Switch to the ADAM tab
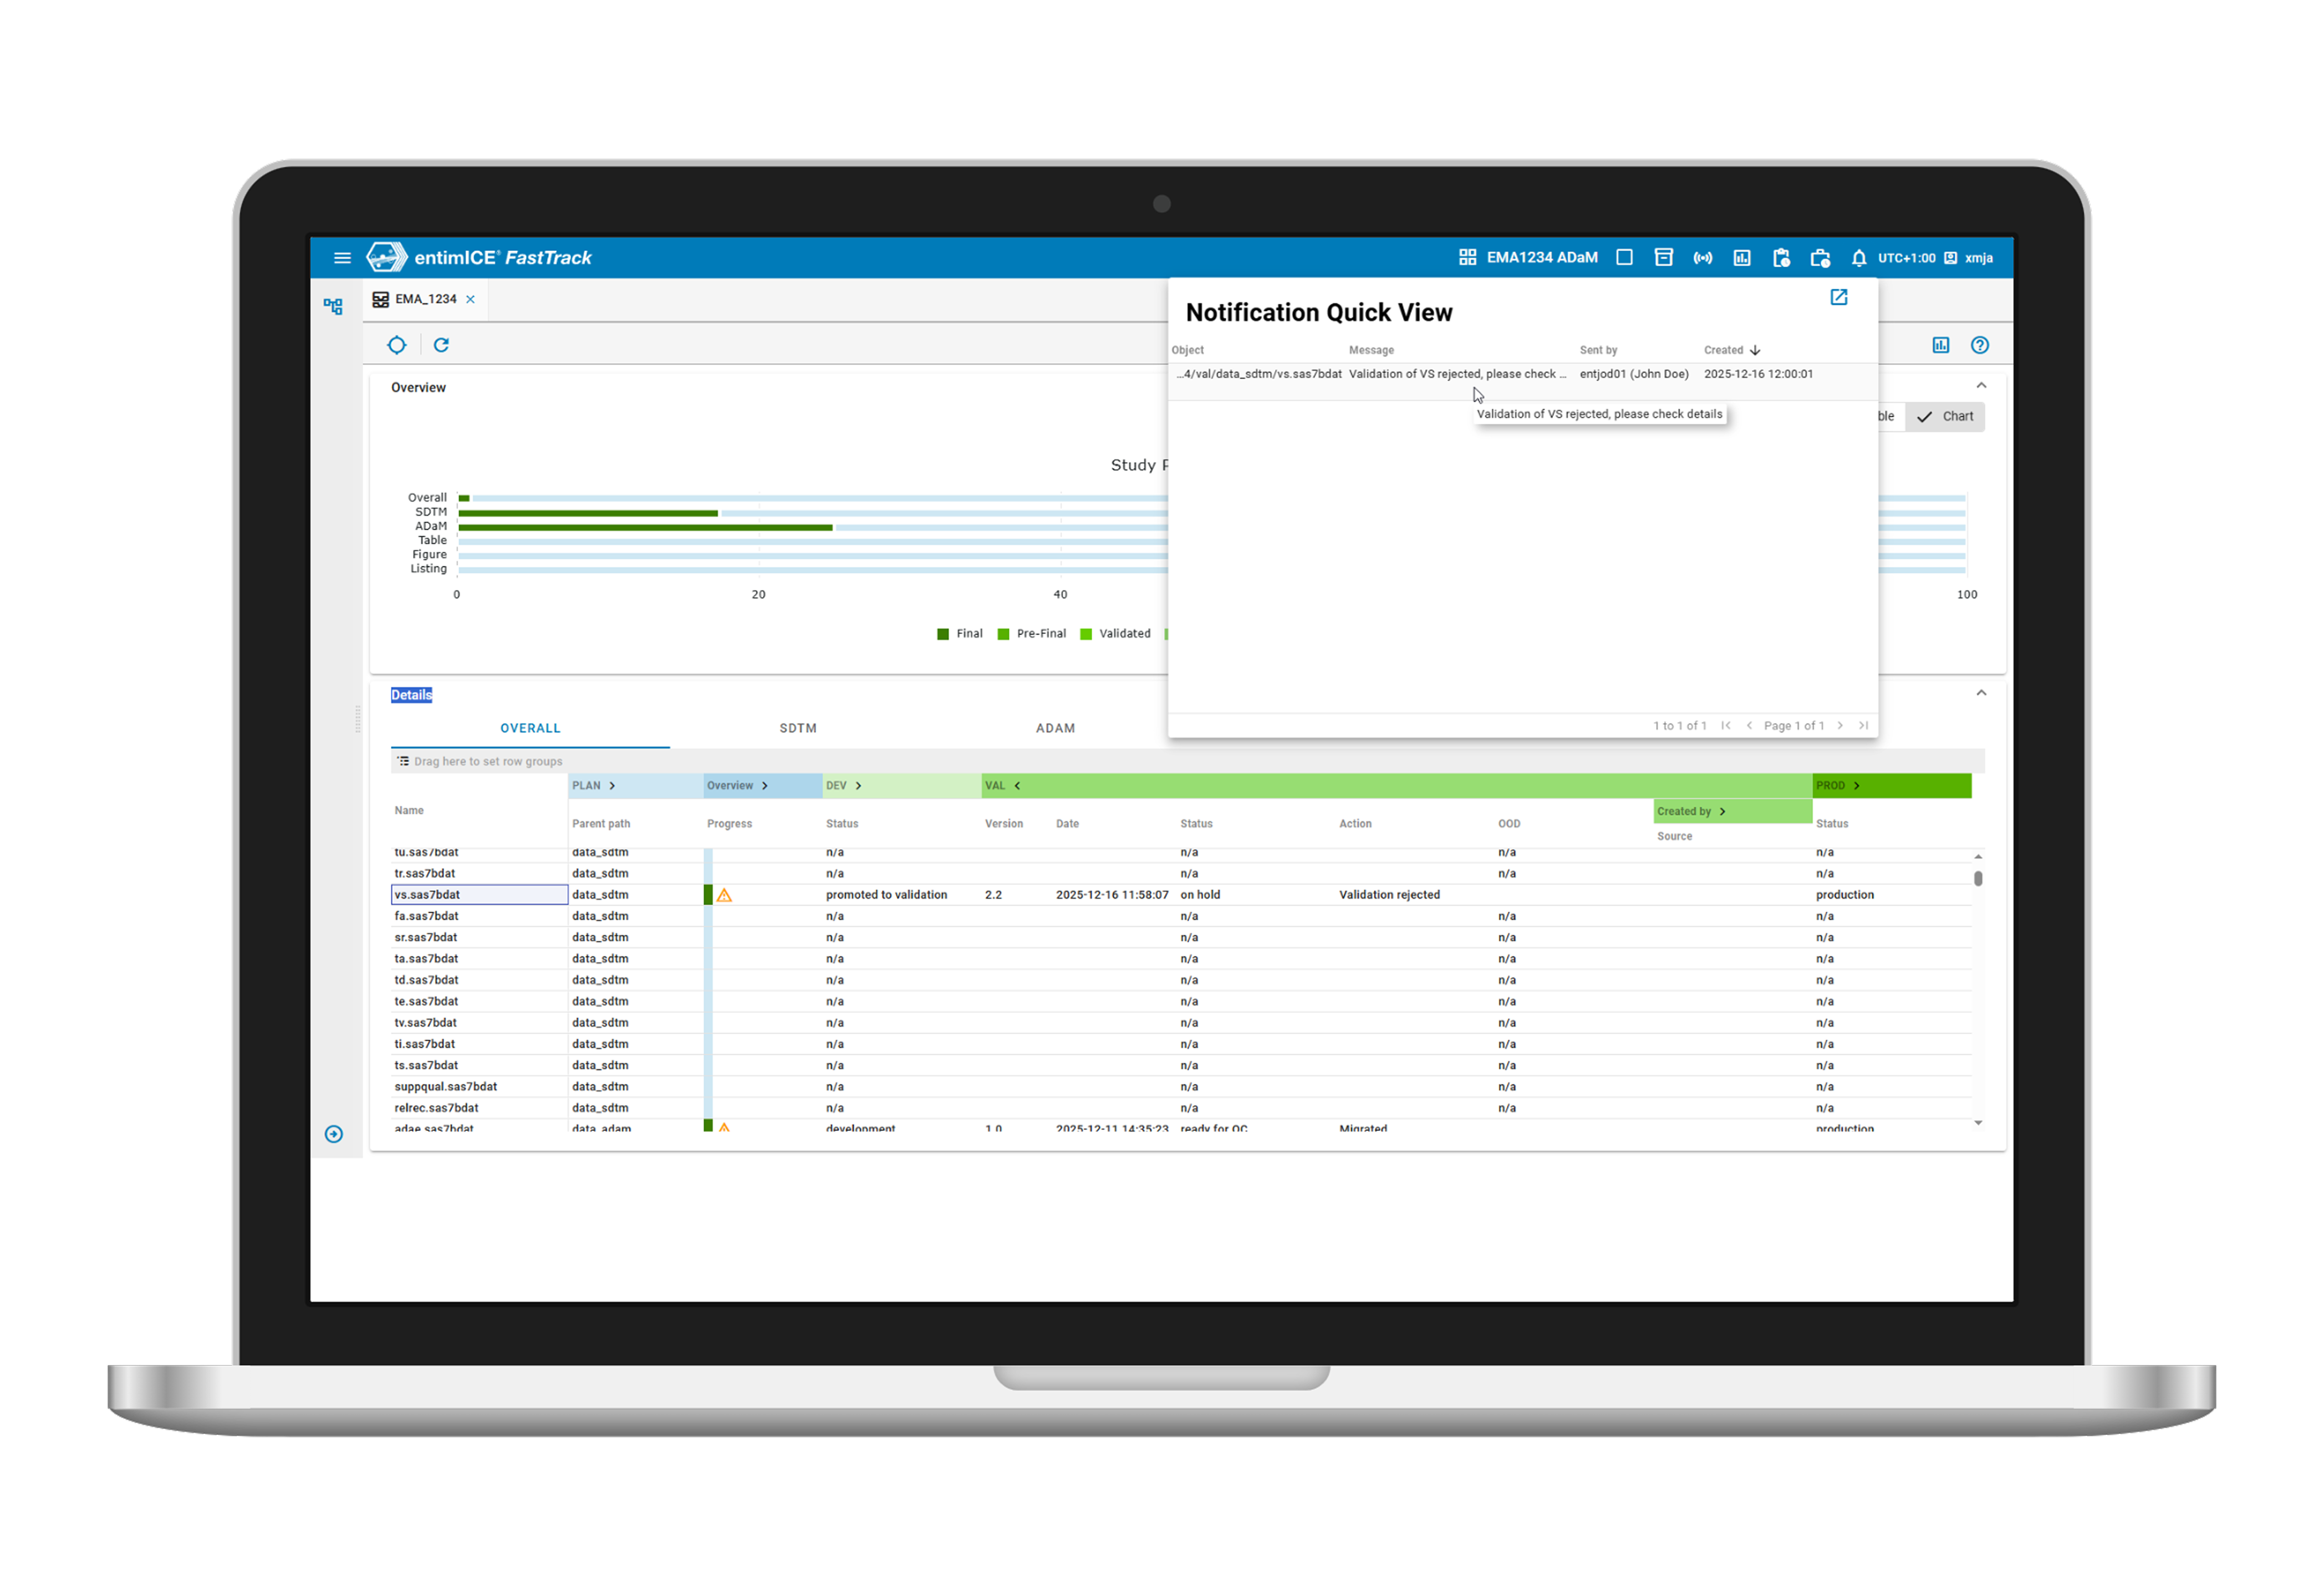Viewport: 2324px width, 1596px height. click(x=1054, y=728)
